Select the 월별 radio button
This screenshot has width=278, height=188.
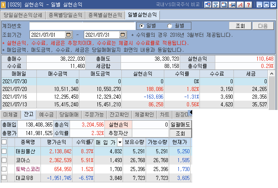(170, 26)
